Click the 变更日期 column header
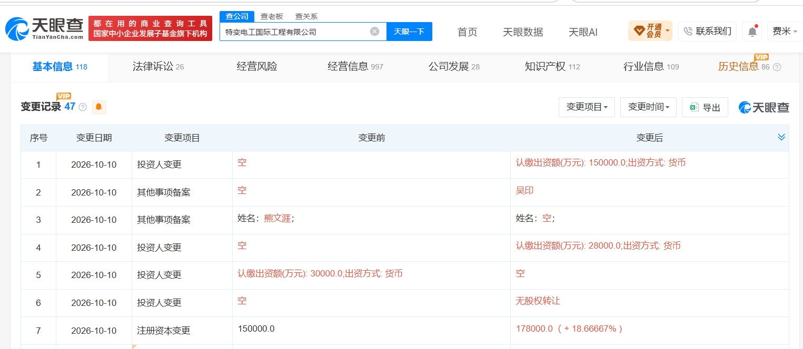The image size is (803, 349). [94, 138]
